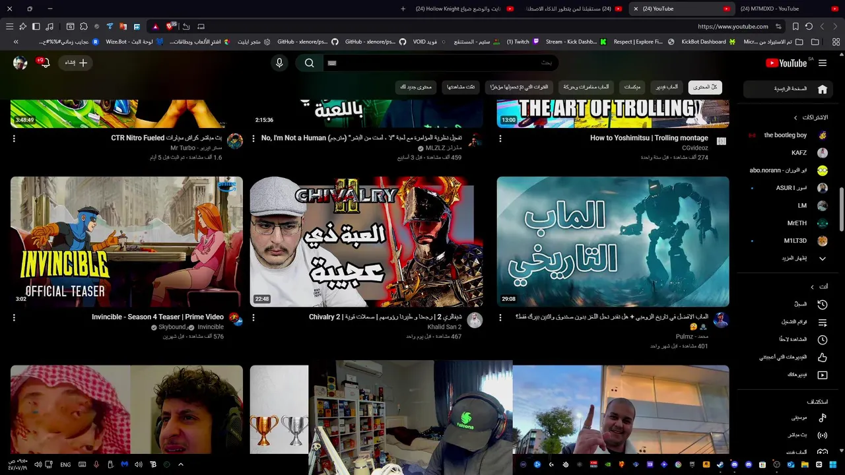Open the Watch later (المشاهدة لاحقًا) clock icon
Image resolution: width=845 pixels, height=475 pixels.
pyautogui.click(x=823, y=340)
